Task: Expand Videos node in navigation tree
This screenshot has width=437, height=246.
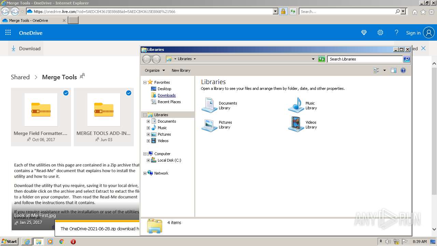Action: pos(148,141)
